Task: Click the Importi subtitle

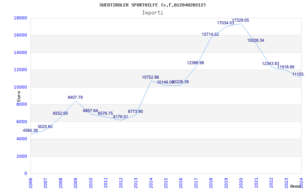Action: click(x=152, y=13)
